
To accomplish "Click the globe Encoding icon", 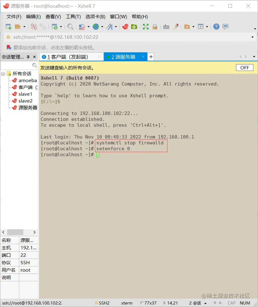I will (96, 27).
